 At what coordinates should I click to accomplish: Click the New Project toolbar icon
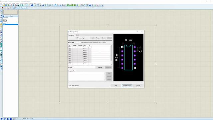(x=2, y=5)
